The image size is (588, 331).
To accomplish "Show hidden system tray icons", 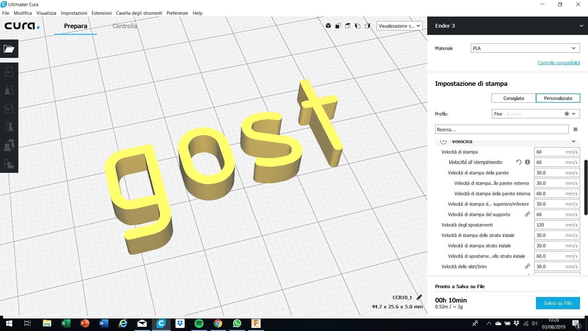I will 489,324.
